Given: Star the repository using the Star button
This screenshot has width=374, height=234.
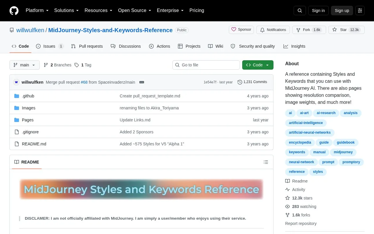Looking at the screenshot, I should (347, 30).
